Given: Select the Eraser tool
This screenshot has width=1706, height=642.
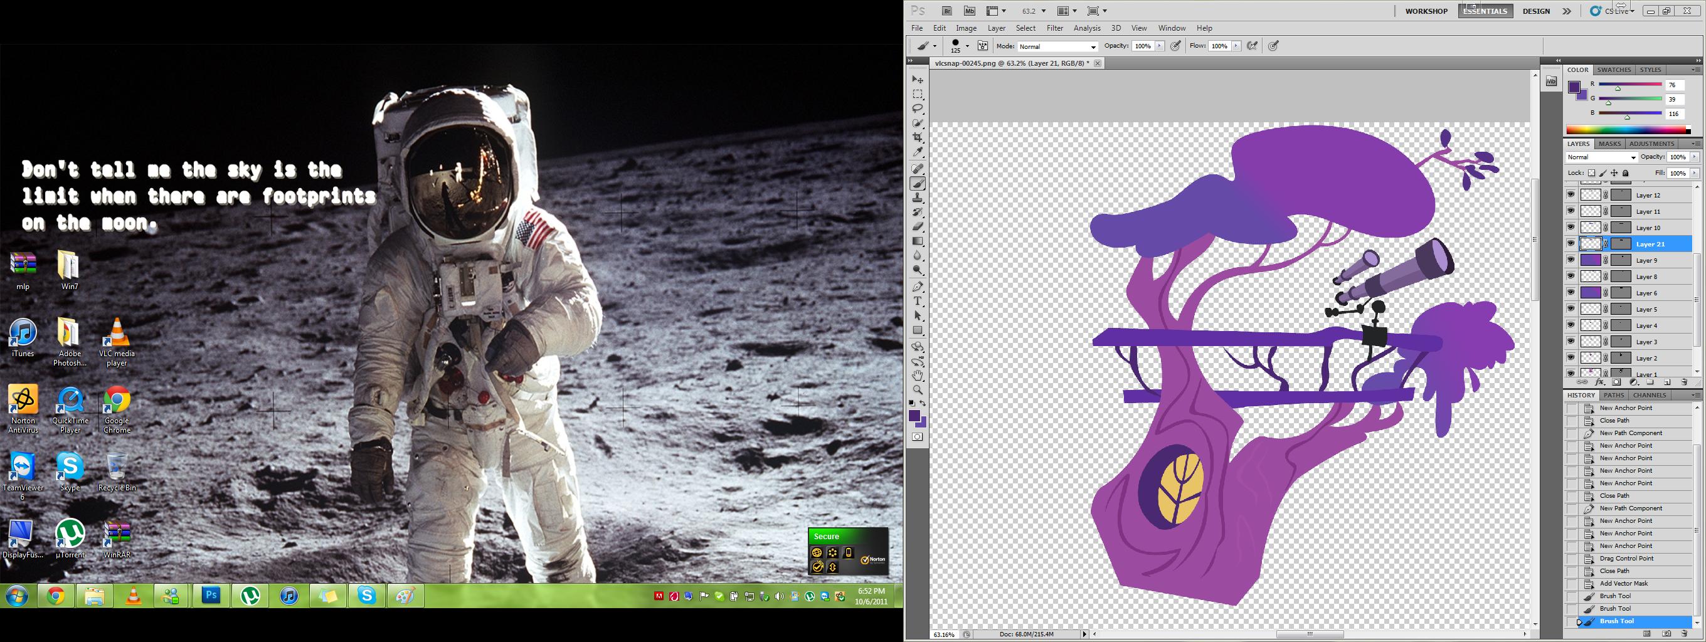Looking at the screenshot, I should tap(918, 227).
